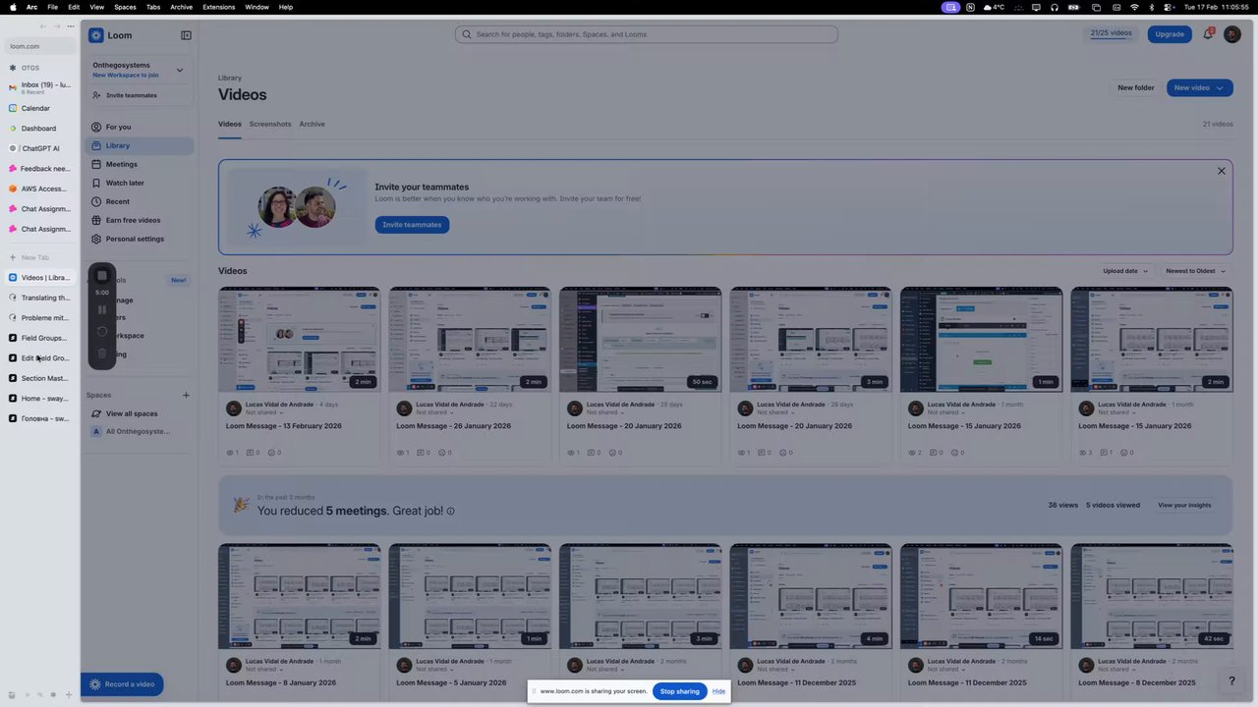The image size is (1258, 707).
Task: Open the Newest to Oldest dropdown
Action: [1195, 271]
